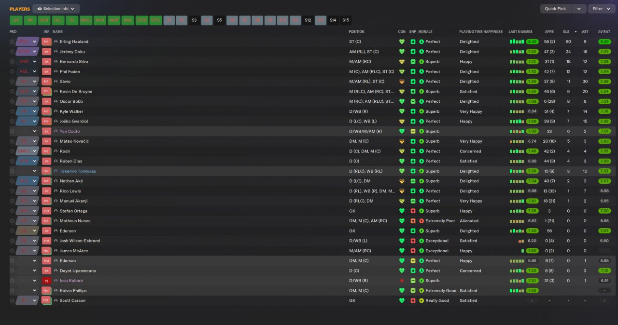Open Issa Kaboré's player profile
The image size is (618, 325).
pyautogui.click(x=71, y=281)
